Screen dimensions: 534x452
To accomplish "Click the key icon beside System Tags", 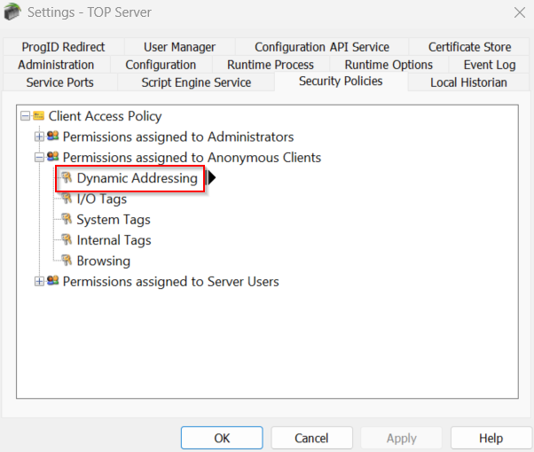I will (67, 219).
